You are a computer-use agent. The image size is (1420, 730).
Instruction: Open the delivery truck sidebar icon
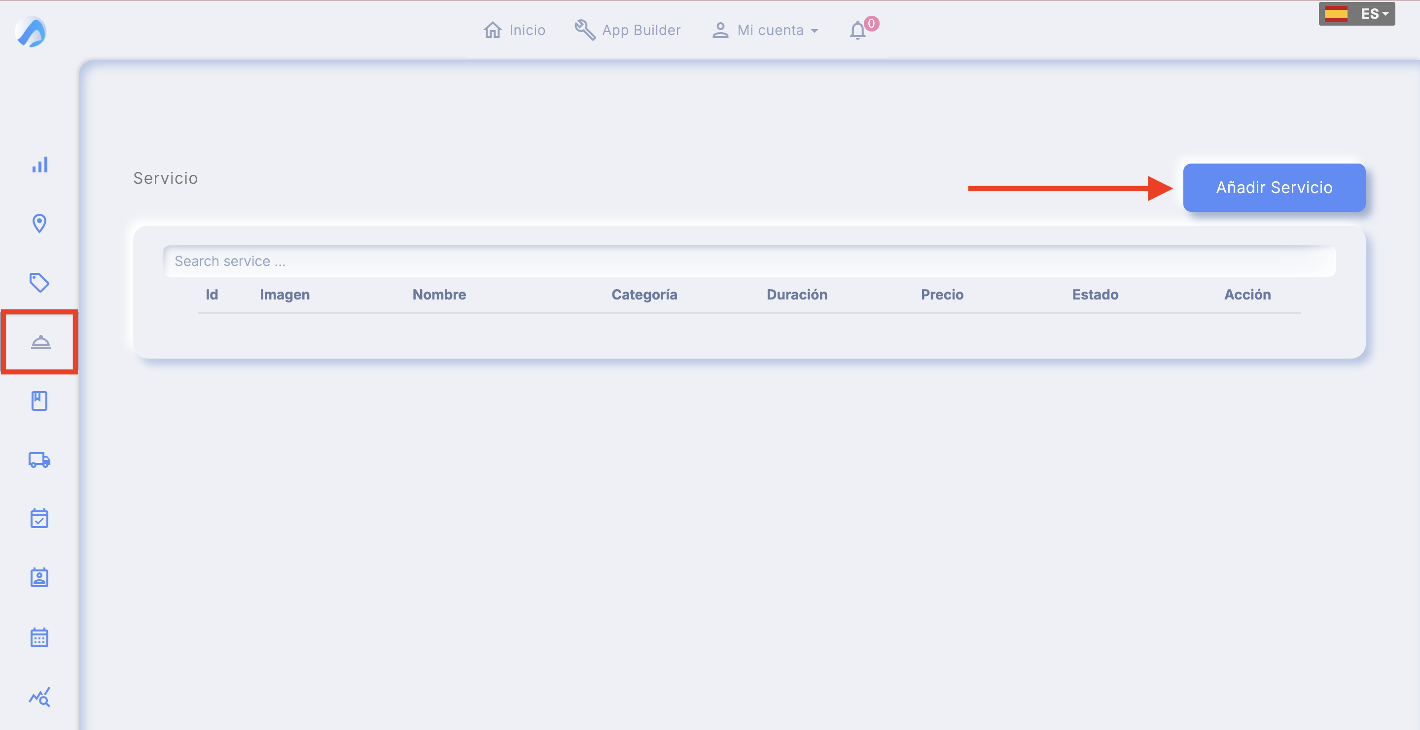pos(39,460)
